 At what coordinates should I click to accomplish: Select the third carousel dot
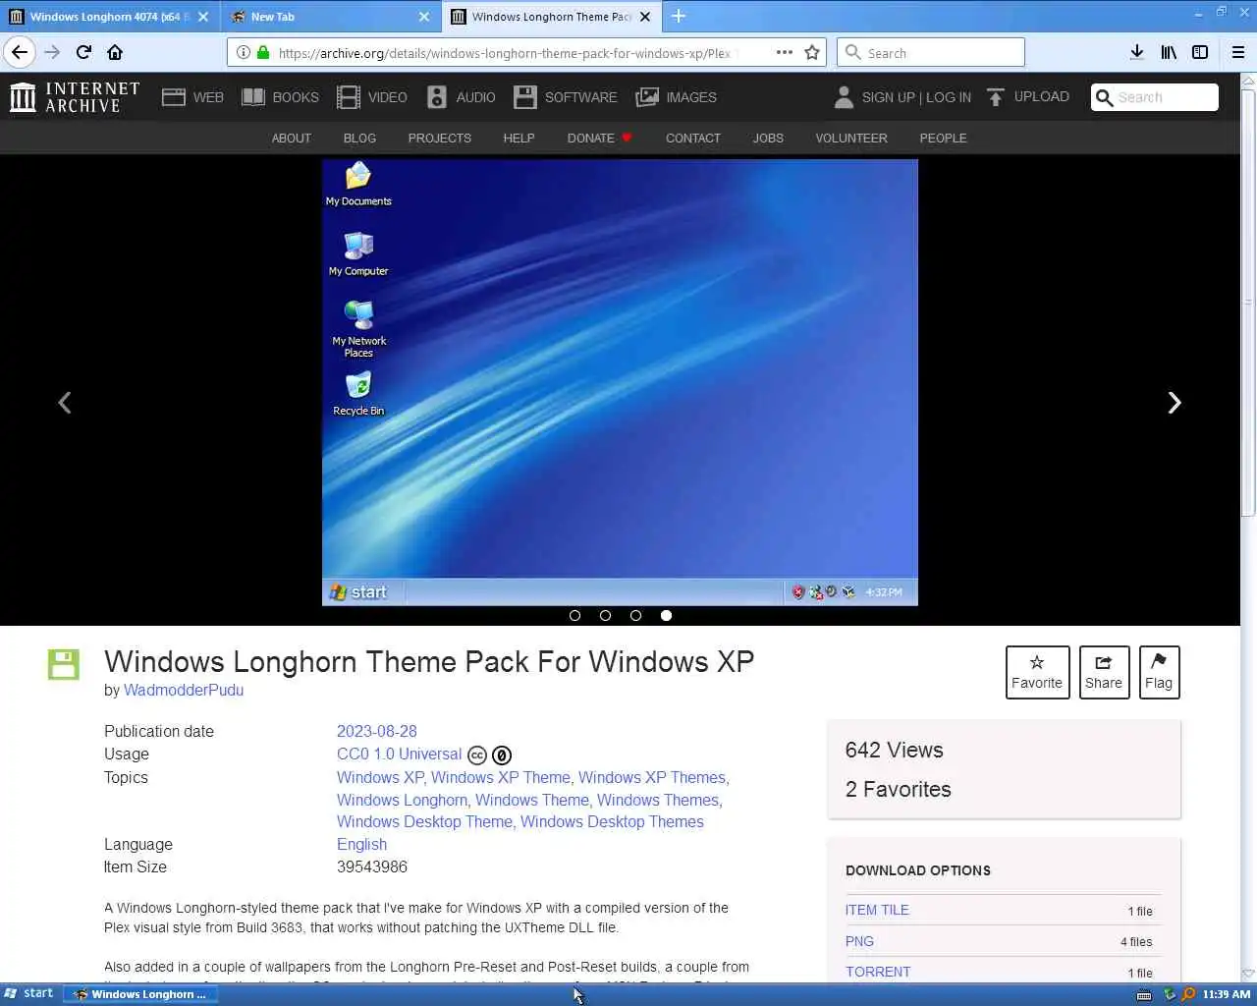click(635, 615)
